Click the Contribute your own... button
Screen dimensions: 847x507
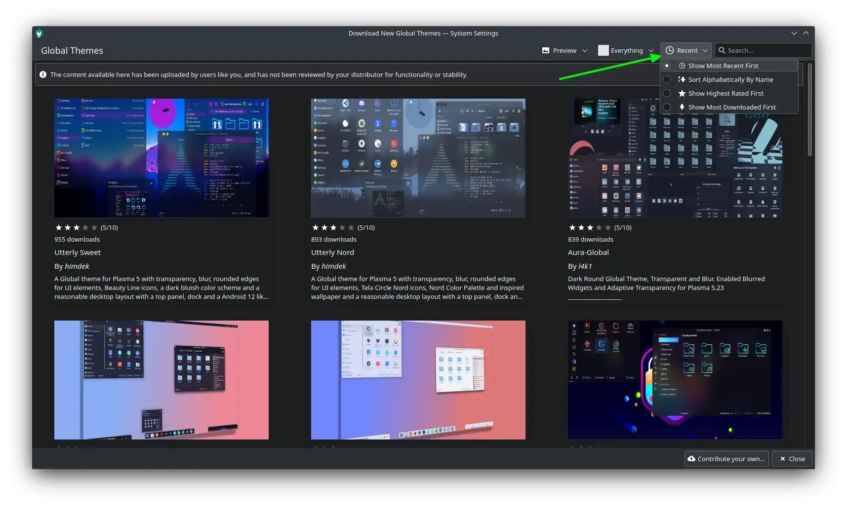pyautogui.click(x=726, y=459)
